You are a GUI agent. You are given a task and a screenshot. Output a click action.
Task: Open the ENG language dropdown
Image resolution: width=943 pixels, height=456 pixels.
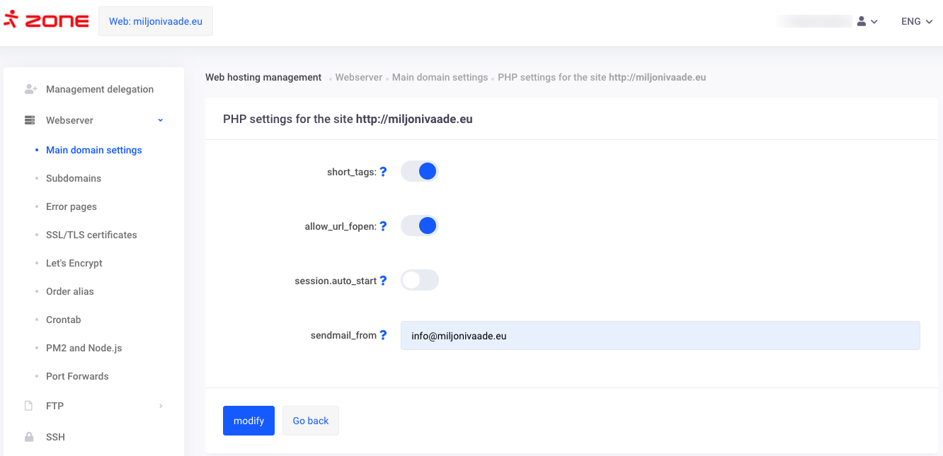(915, 21)
